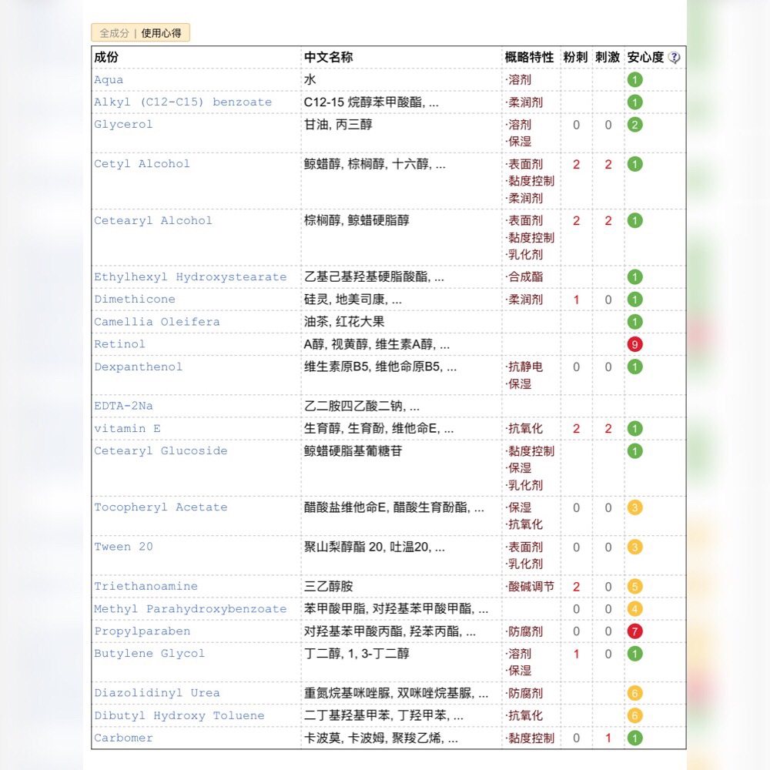Open the Dexpanthenol ingredient link
Image resolution: width=770 pixels, height=770 pixels.
[x=138, y=367]
